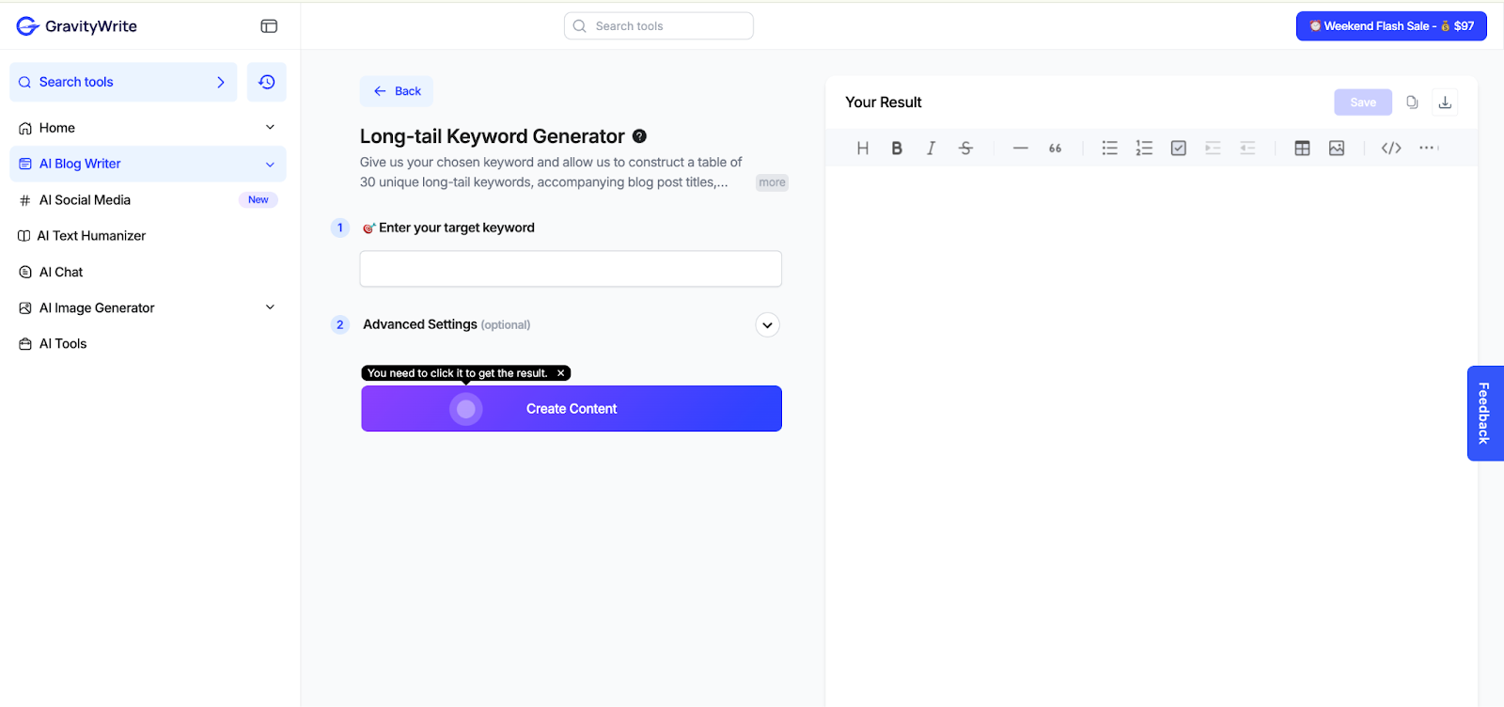Toggle the sidebar collapse icon
Viewport: 1504px width, 707px height.
[269, 26]
